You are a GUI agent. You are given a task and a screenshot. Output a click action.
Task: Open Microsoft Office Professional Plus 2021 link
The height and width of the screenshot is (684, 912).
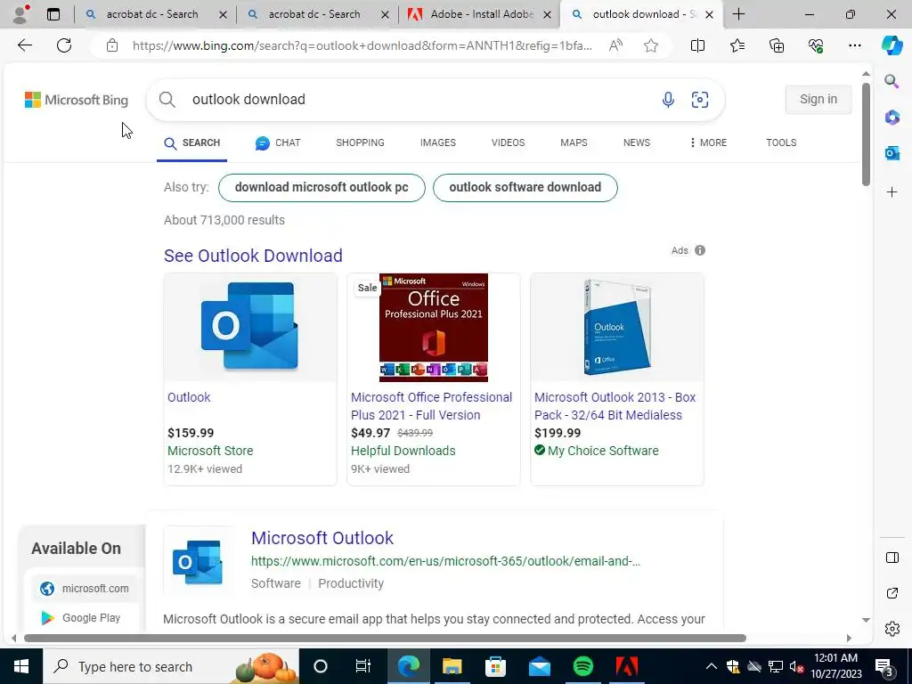[432, 406]
